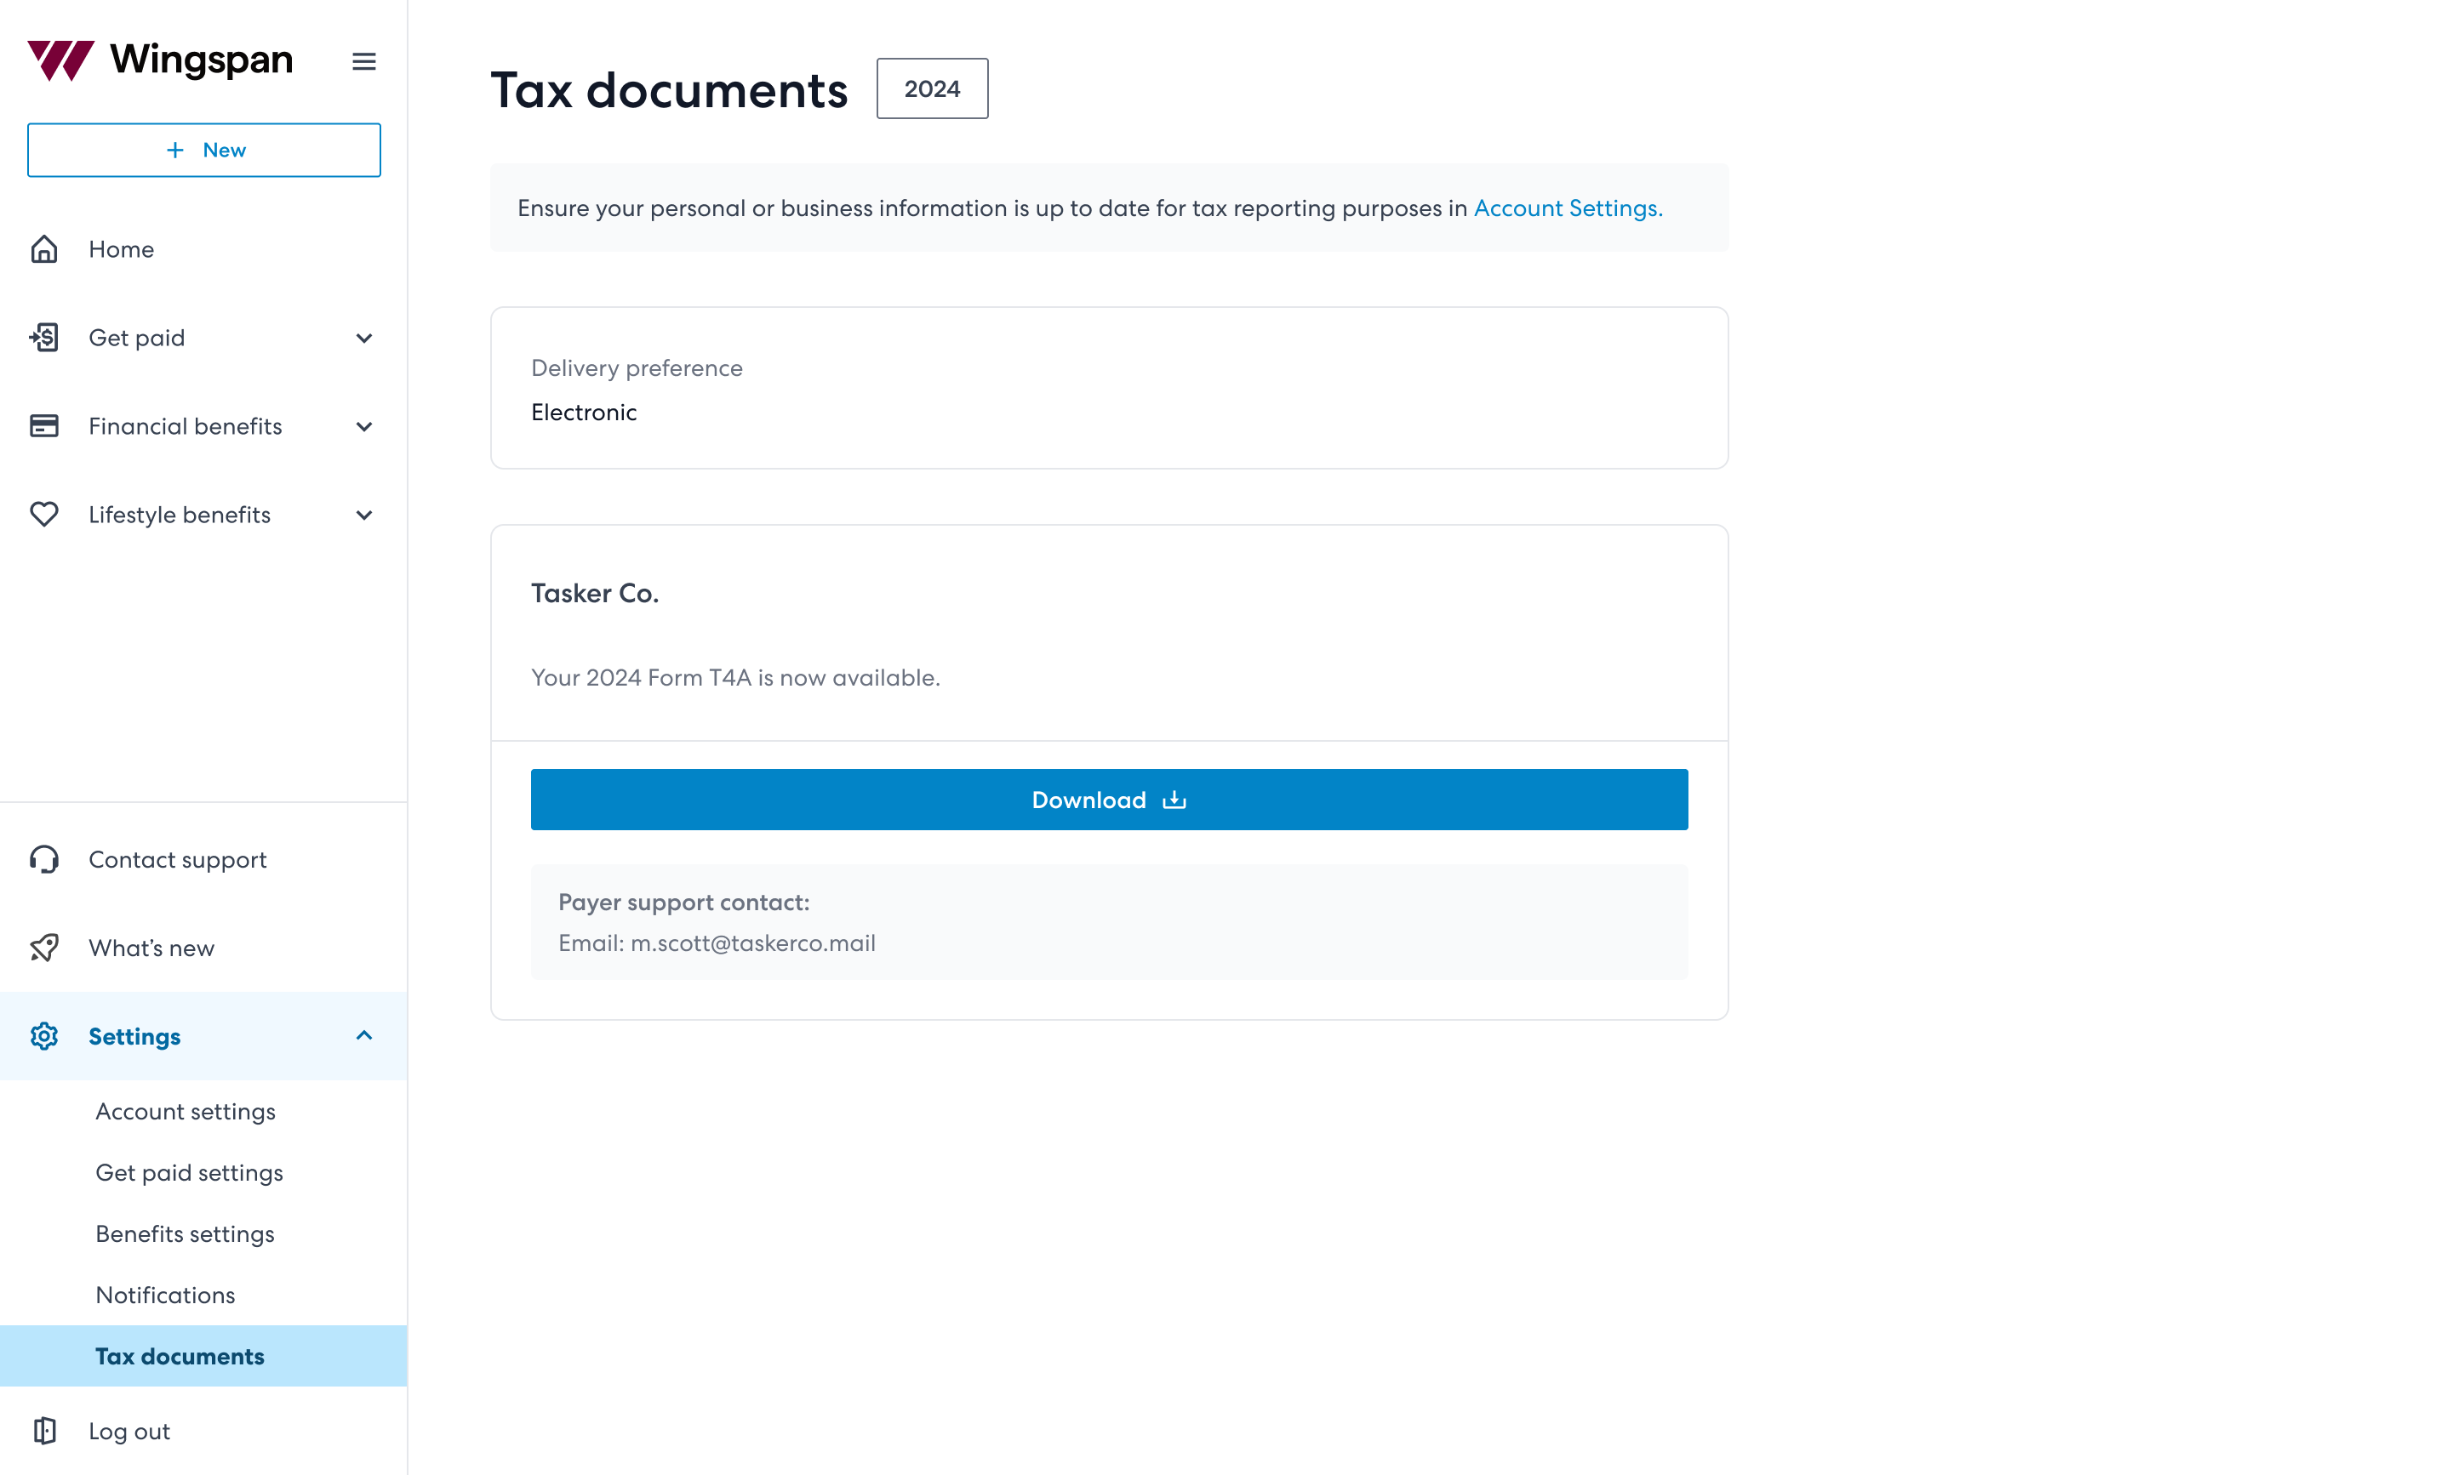
Task: Expand the Lifestyle benefits chevron
Action: point(364,515)
